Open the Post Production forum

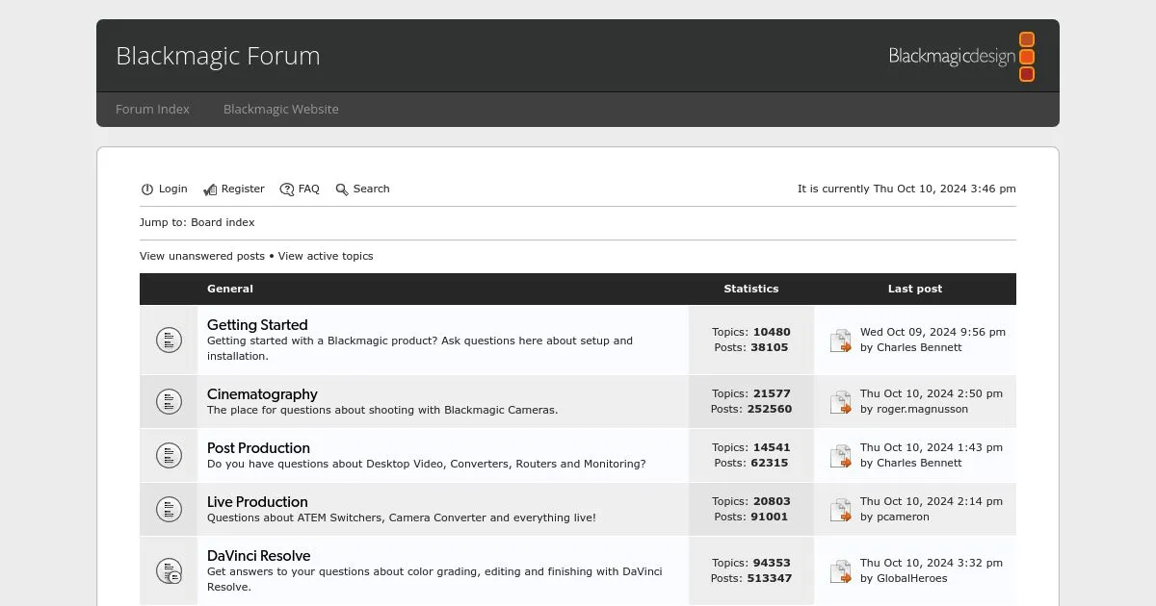point(258,448)
